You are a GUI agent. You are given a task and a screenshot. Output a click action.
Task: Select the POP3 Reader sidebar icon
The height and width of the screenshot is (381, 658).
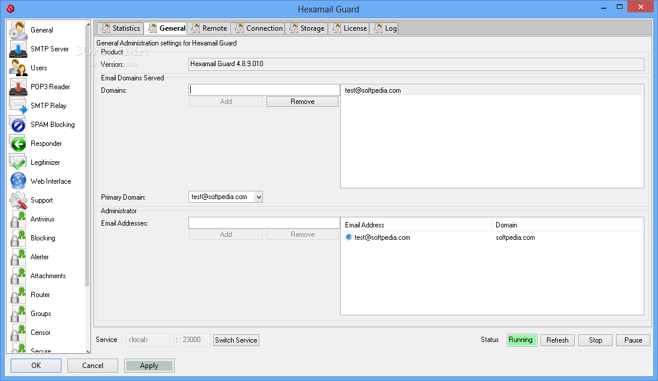pos(18,87)
